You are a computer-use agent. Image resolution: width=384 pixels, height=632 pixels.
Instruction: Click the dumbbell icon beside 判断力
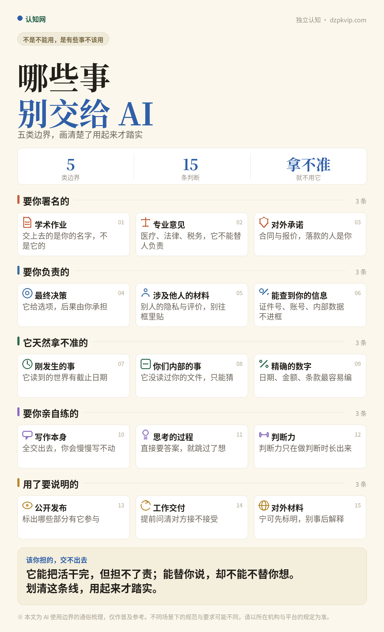point(264,435)
